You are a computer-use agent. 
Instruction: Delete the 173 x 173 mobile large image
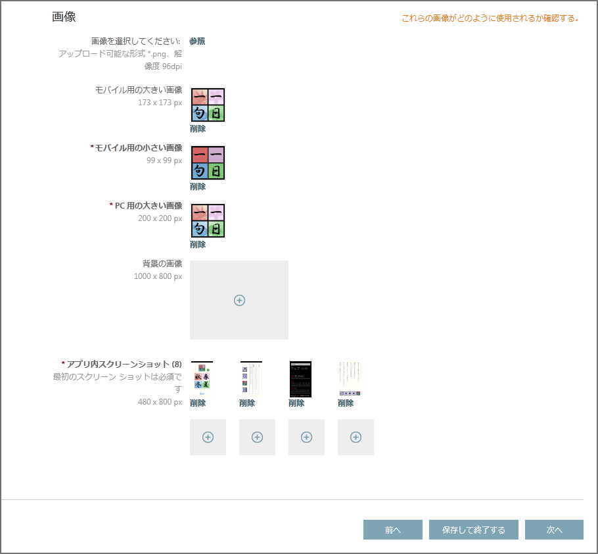(198, 129)
